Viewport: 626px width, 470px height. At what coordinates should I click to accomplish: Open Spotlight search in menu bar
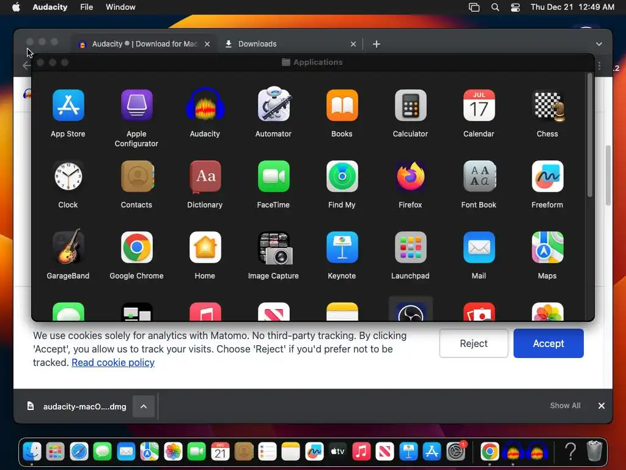[495, 7]
